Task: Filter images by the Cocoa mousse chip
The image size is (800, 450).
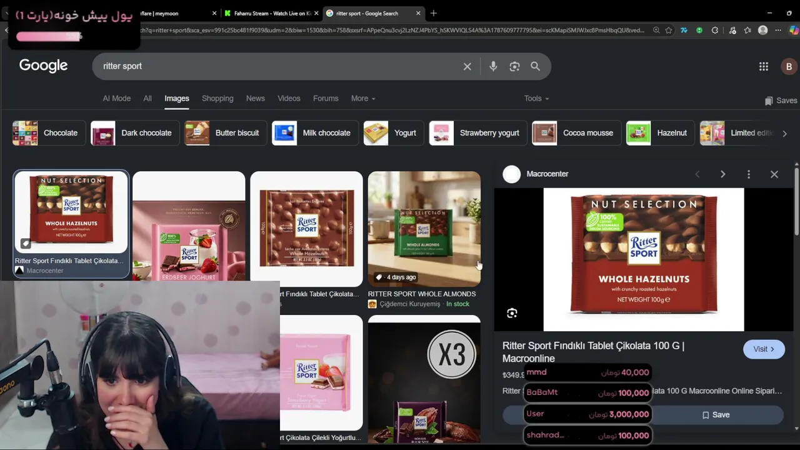Action: click(576, 133)
